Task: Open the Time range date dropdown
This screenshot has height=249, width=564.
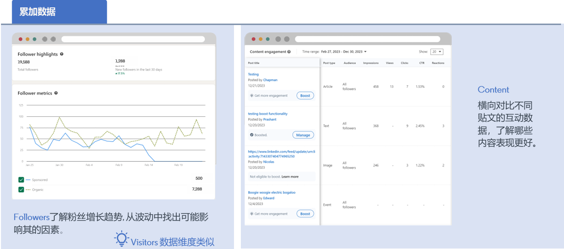Action: 344,52
